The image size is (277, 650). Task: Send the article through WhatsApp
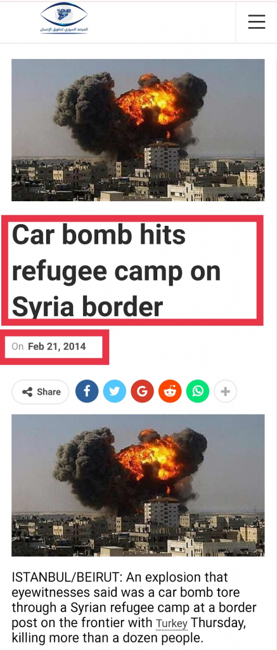(x=198, y=391)
